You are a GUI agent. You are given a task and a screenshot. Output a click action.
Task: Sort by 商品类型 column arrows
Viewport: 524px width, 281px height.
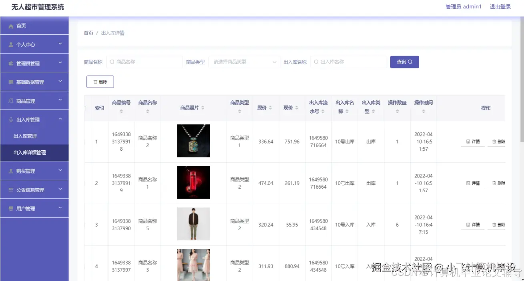240,112
